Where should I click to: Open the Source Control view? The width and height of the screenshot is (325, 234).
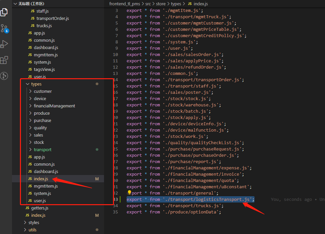tap(4, 28)
